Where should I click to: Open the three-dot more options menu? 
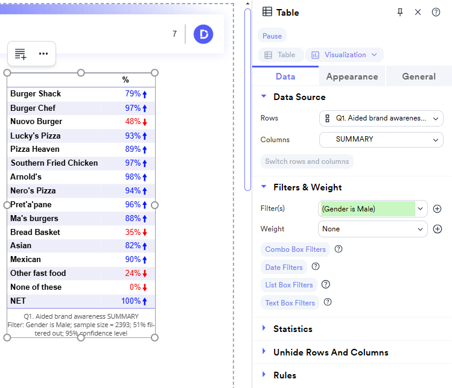43,54
